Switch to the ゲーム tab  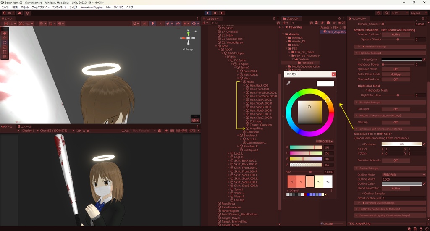pos(7,126)
